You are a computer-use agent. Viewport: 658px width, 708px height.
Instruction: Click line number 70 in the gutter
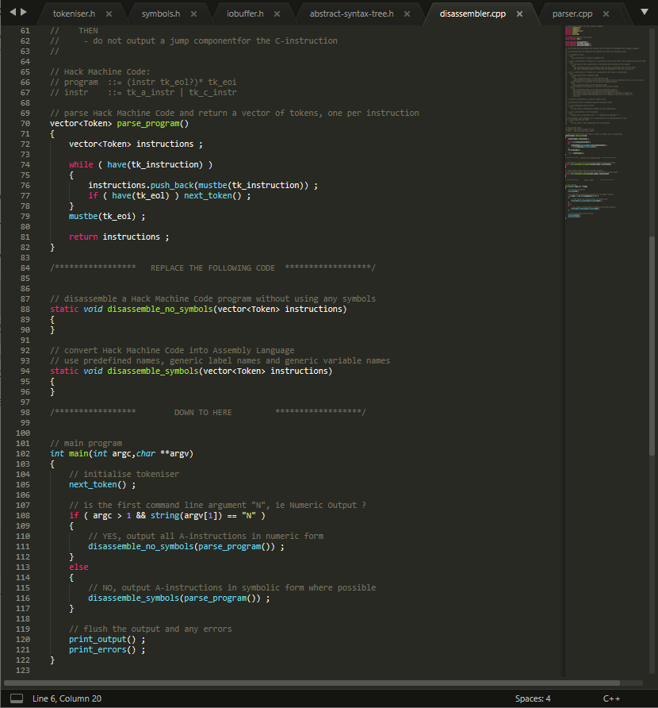(25, 124)
